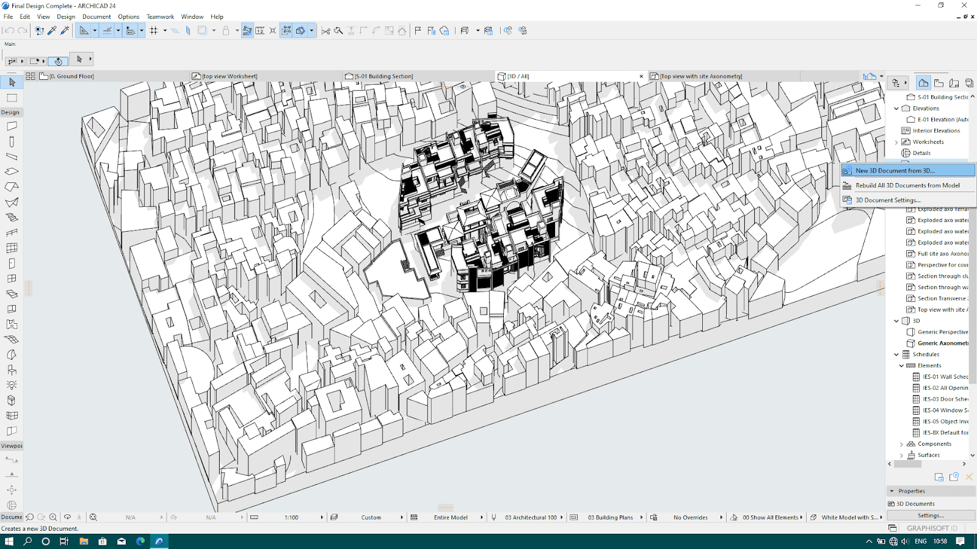977x549 pixels.
Task: Click the Orbit icon in bottom bar
Action: 67,517
